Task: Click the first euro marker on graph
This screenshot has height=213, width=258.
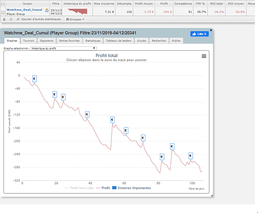Action: tap(34, 79)
